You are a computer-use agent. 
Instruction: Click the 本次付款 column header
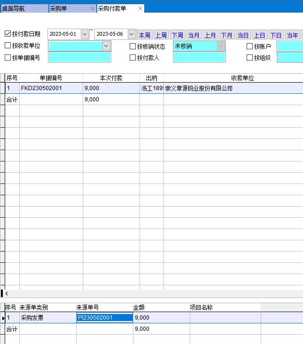coord(111,78)
